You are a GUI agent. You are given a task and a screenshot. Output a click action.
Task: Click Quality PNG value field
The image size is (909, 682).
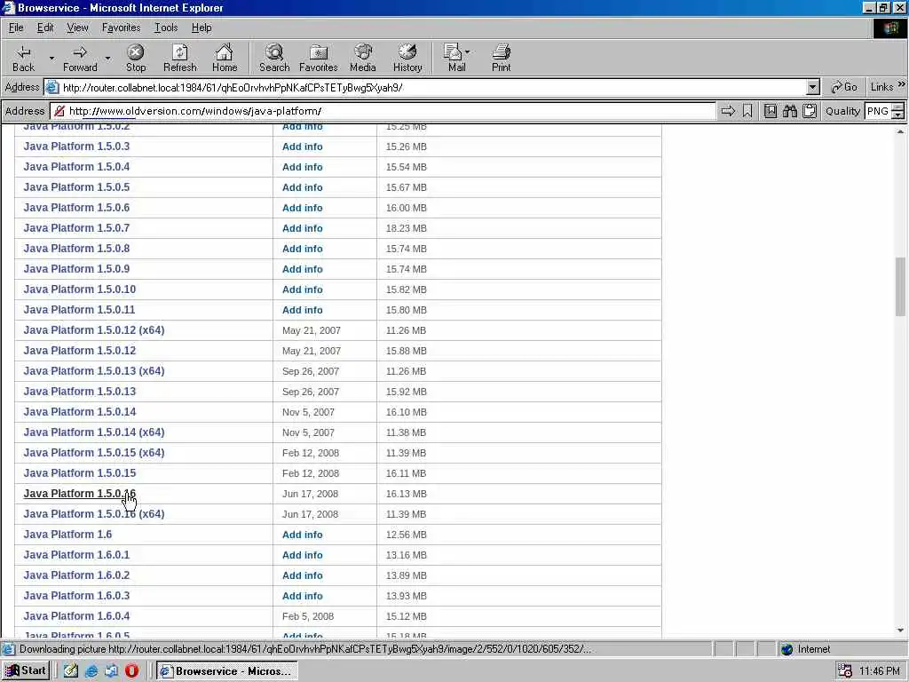coord(878,111)
